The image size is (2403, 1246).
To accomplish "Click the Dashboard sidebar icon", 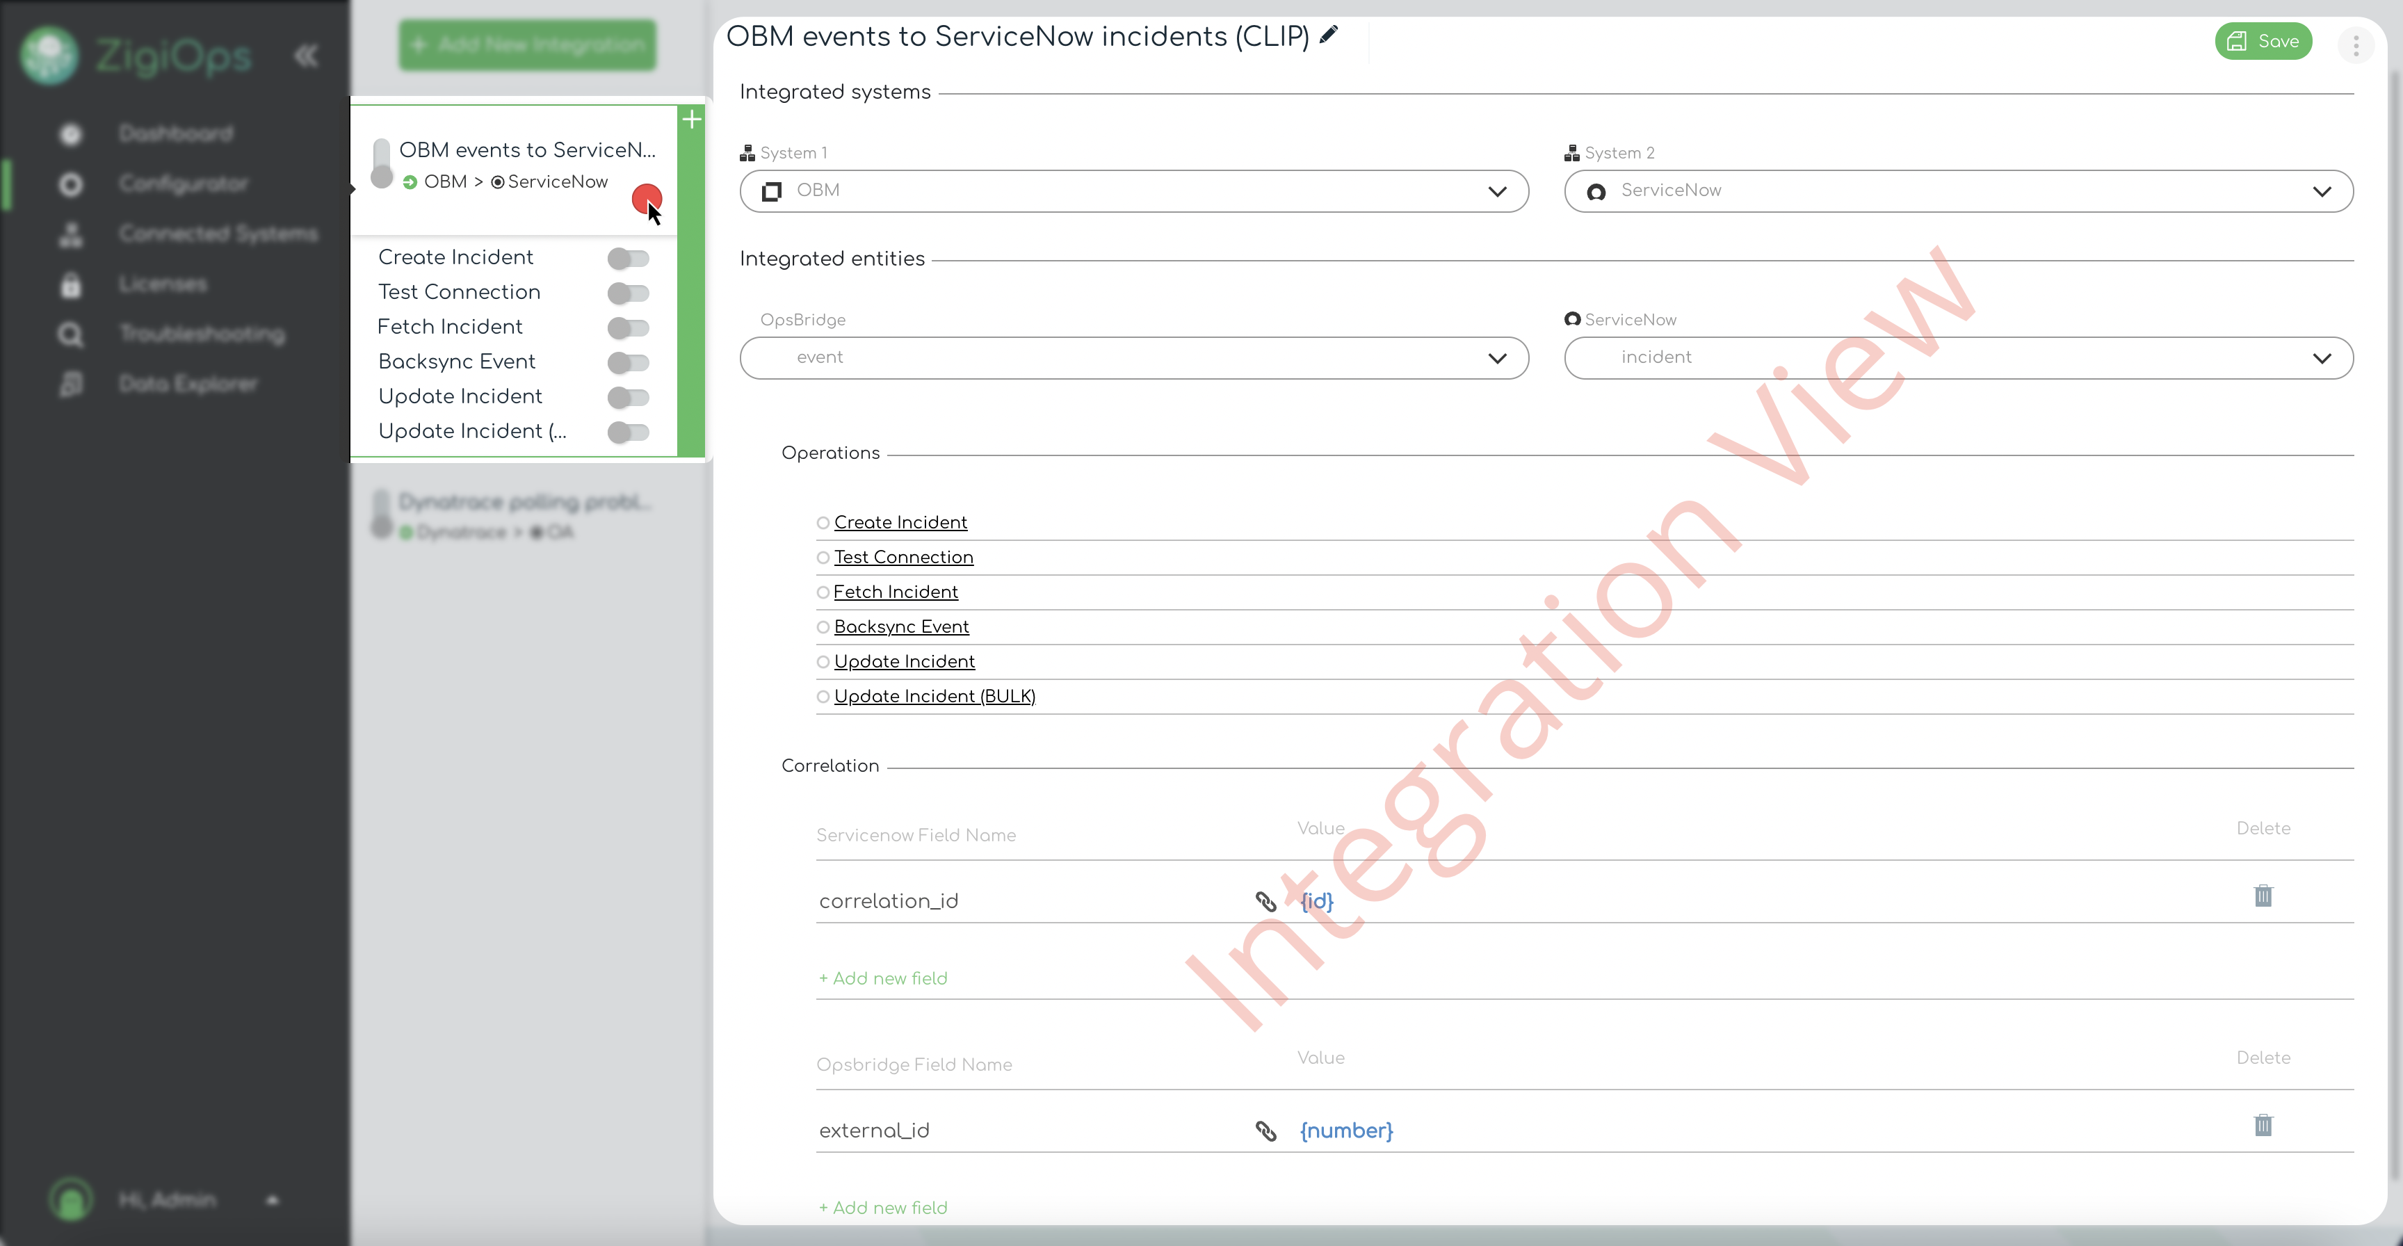I will pyautogui.click(x=71, y=134).
